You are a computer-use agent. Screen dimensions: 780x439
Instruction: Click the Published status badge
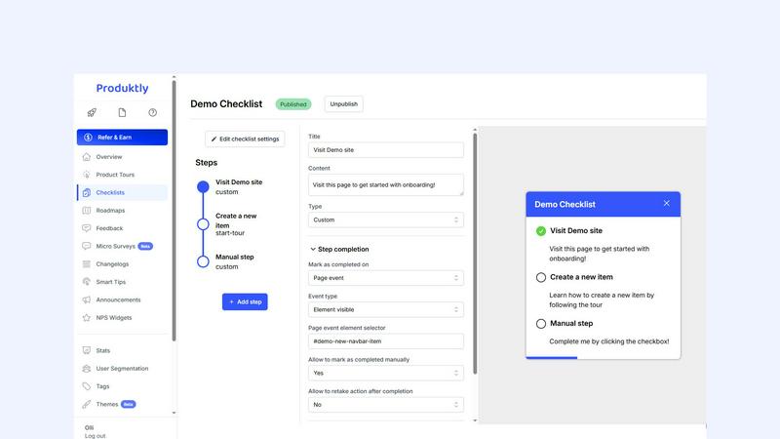(293, 104)
